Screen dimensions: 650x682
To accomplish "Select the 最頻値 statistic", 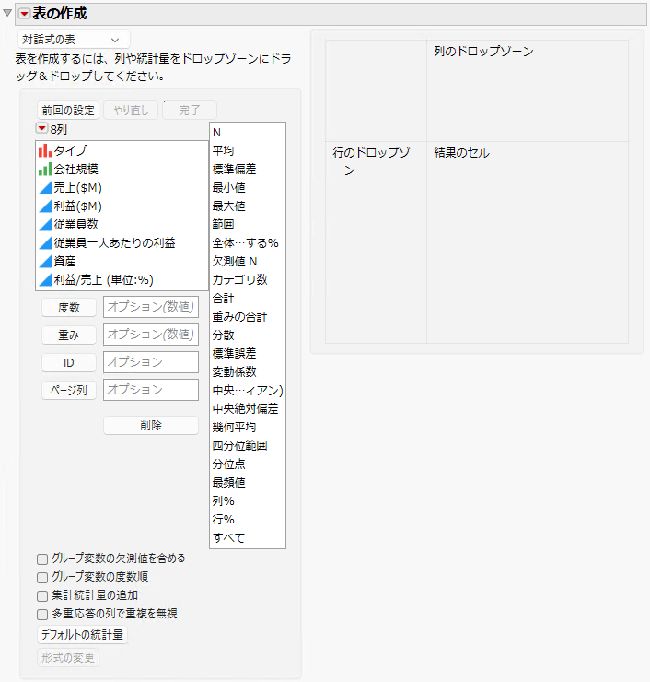I will click(x=229, y=483).
